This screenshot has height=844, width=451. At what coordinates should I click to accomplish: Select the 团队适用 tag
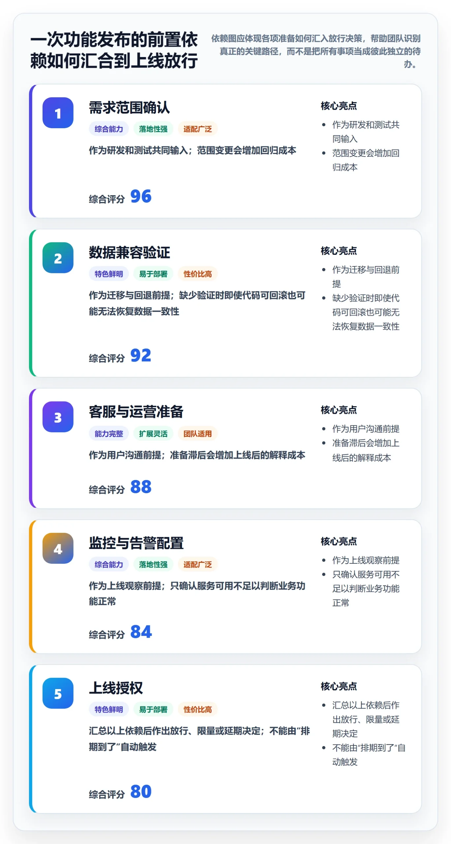[198, 434]
